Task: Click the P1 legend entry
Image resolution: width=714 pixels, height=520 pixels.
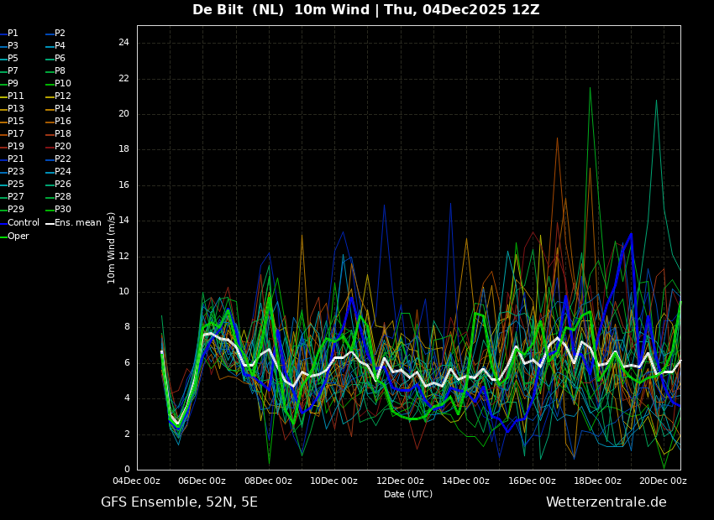Action: [x=13, y=34]
